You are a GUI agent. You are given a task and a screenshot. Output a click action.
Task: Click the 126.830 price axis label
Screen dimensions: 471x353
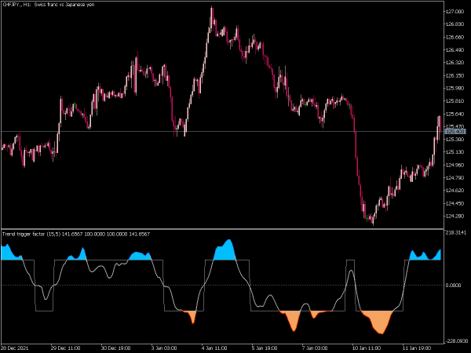tap(455, 24)
